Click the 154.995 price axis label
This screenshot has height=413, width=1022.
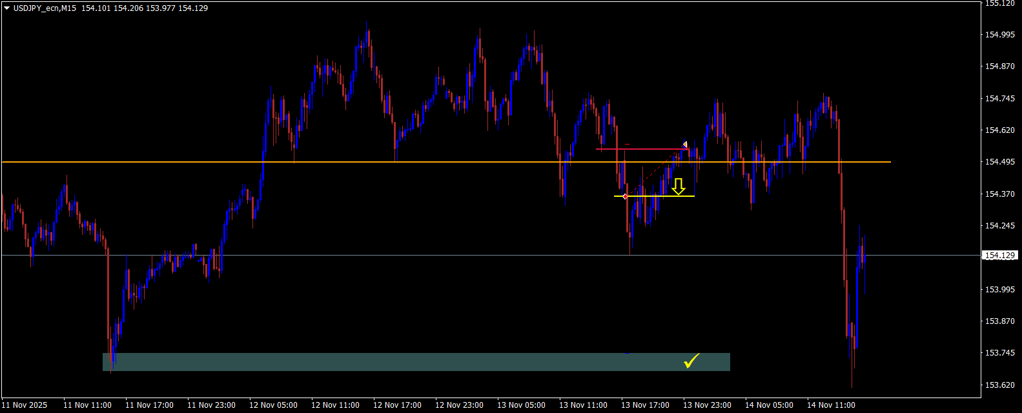[x=999, y=35]
